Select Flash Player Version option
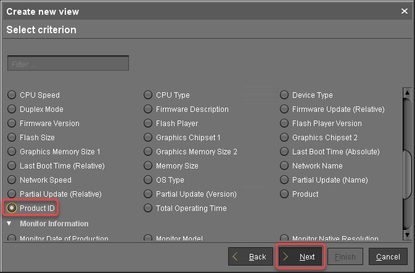Viewport: 415px width, 273px height. [284, 124]
